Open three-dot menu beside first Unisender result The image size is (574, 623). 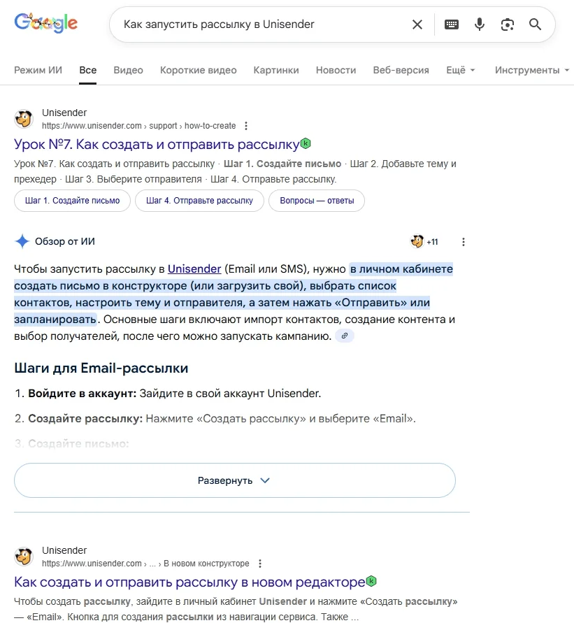pos(246,126)
